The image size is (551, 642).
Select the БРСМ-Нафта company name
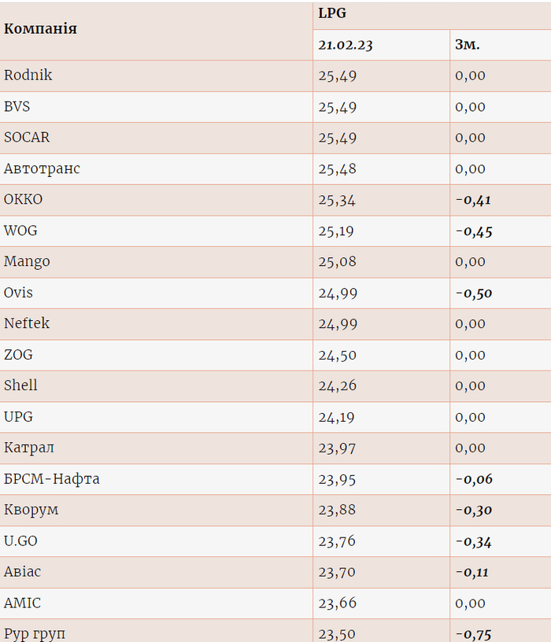52,478
